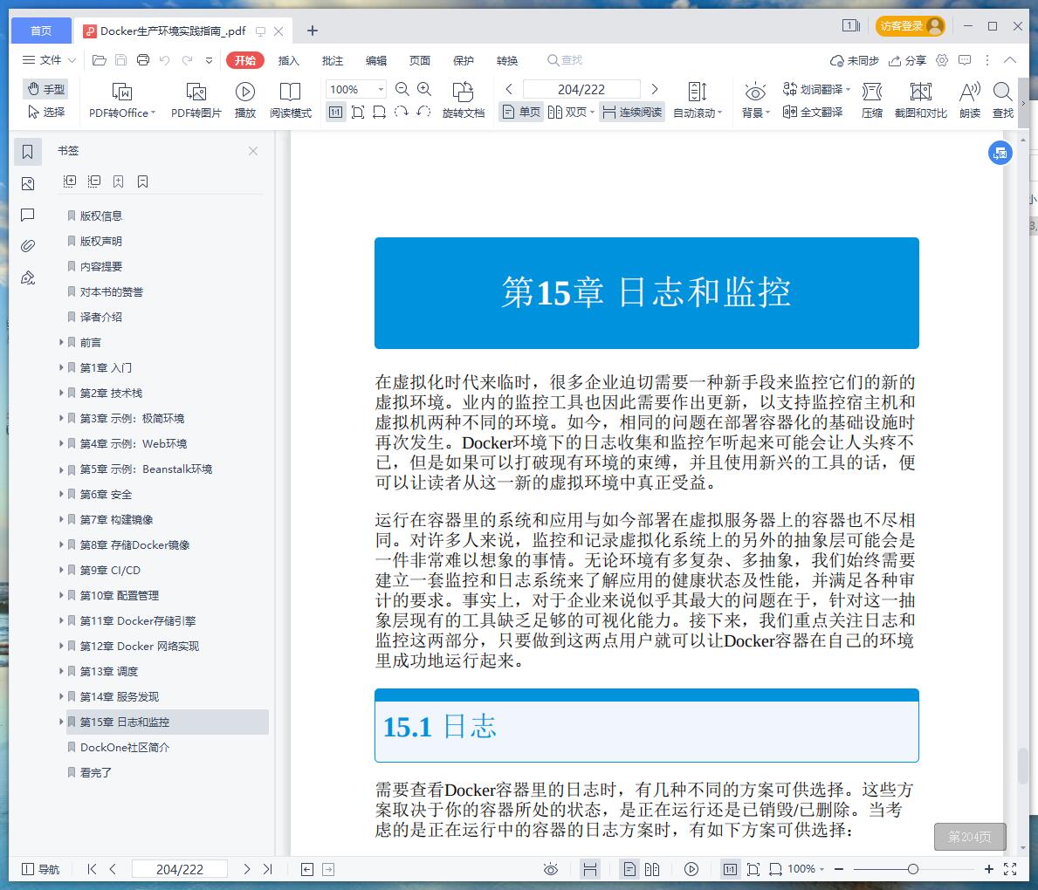Image resolution: width=1038 pixels, height=890 pixels.
Task: Click fit width icon in ribbon
Action: click(x=380, y=112)
